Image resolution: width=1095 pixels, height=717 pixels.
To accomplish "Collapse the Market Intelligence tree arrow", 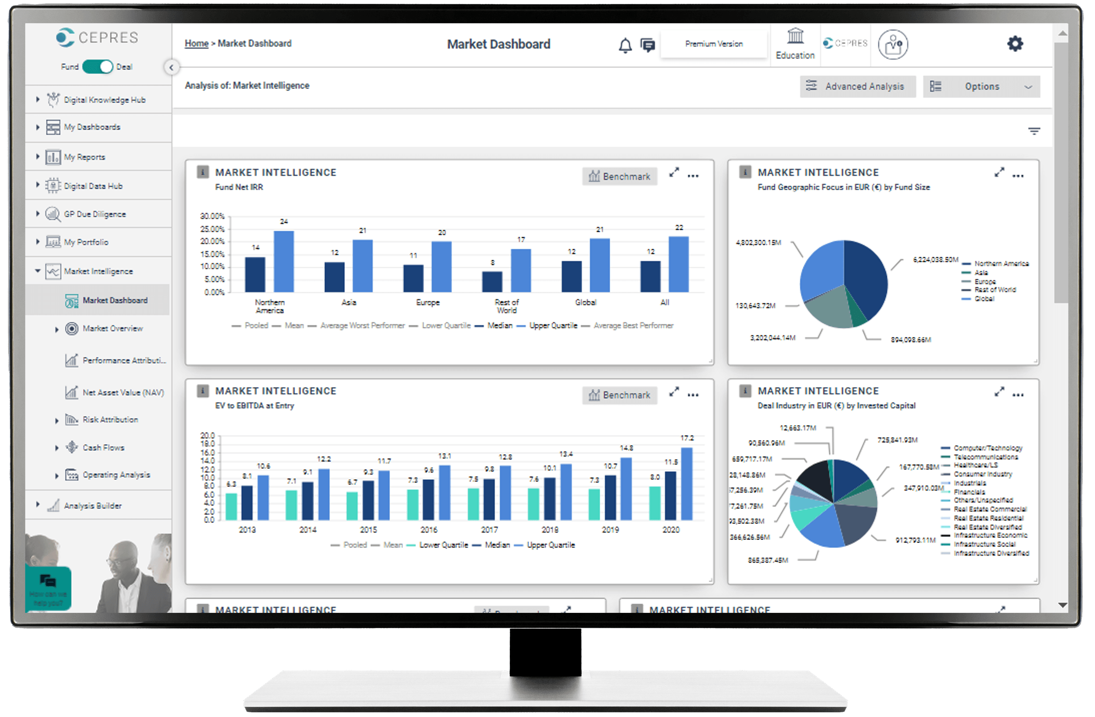I will point(38,271).
